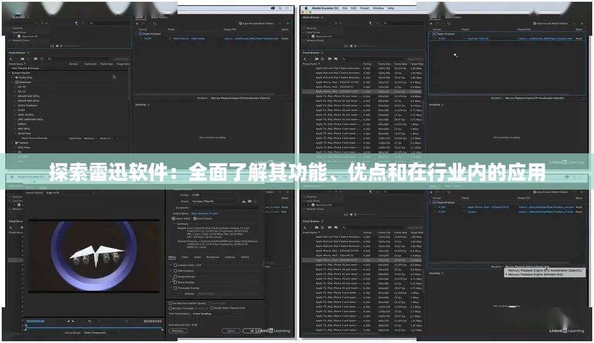The width and height of the screenshot is (594, 343).
Task: Uncheck the Export Video checkbox
Action: pos(173,219)
